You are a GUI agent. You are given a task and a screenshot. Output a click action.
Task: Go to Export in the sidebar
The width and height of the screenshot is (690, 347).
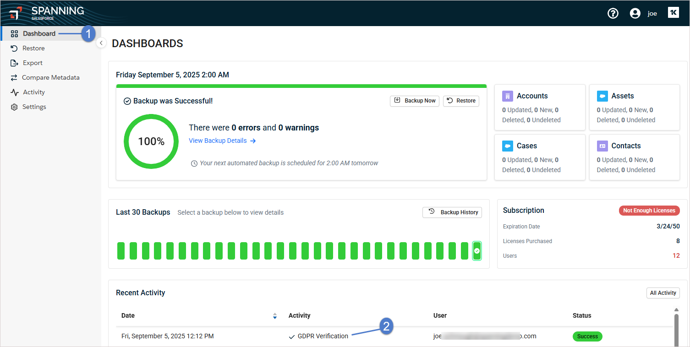click(x=33, y=63)
